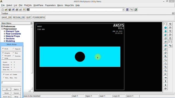Open the MenuCtrls menu
The image size is (175, 98).
(69, 5)
